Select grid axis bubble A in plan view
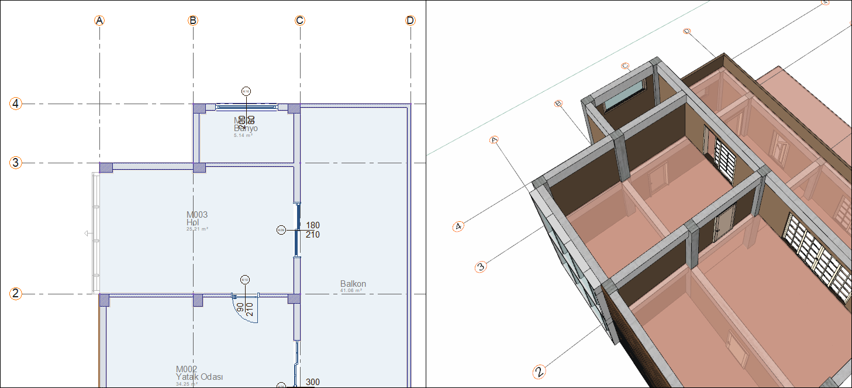The image size is (852, 388). (99, 20)
